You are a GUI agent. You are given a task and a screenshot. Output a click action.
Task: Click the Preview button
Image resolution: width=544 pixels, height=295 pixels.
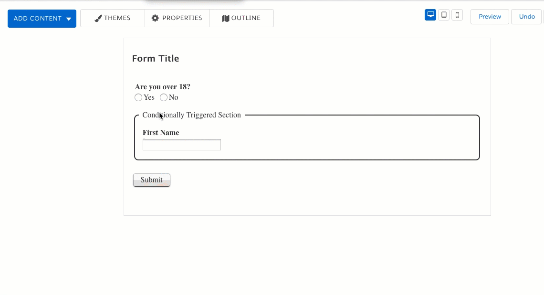tap(490, 17)
